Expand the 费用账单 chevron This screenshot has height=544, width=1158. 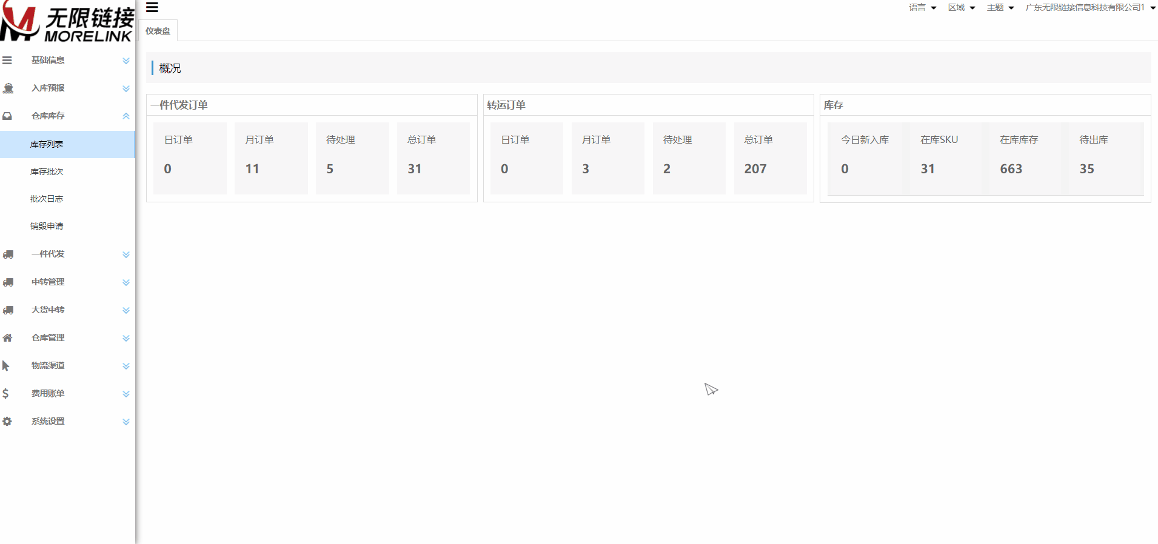pyautogui.click(x=126, y=394)
